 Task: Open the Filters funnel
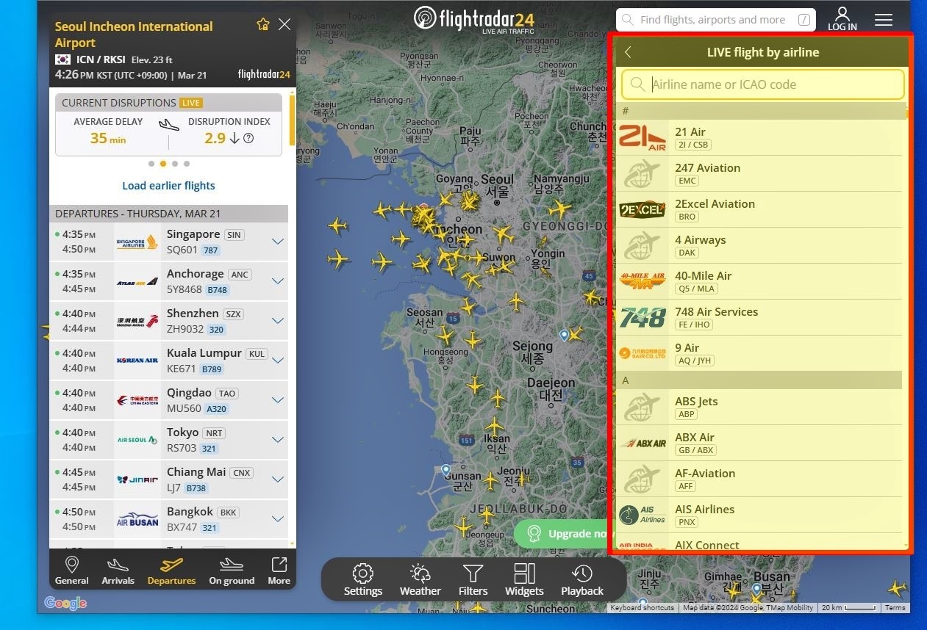(x=473, y=580)
